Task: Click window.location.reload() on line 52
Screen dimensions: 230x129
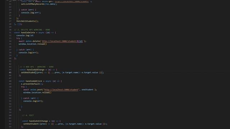Action: pos(37,92)
